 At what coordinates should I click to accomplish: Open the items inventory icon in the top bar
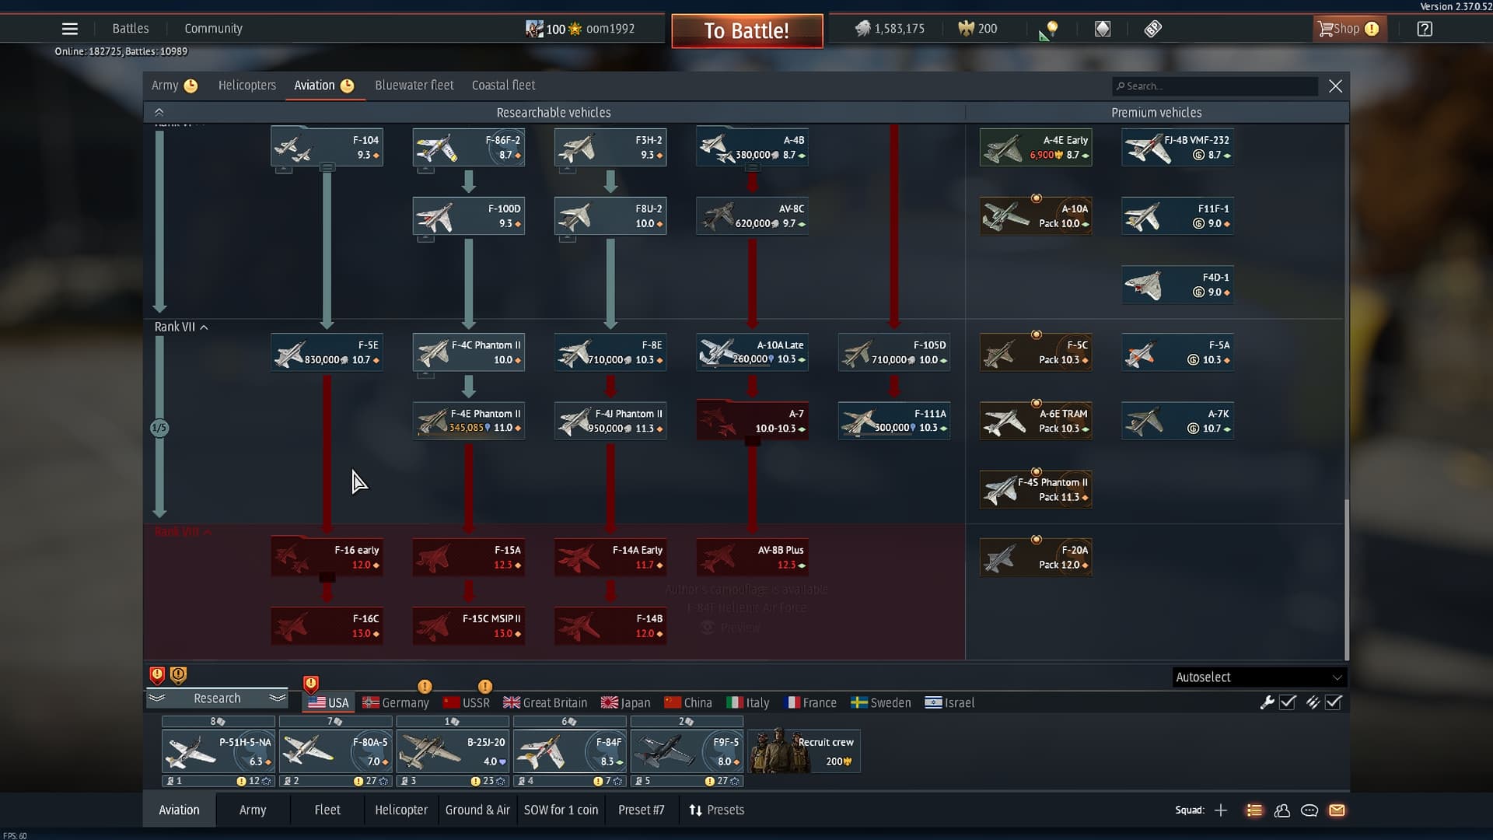(x=1103, y=29)
